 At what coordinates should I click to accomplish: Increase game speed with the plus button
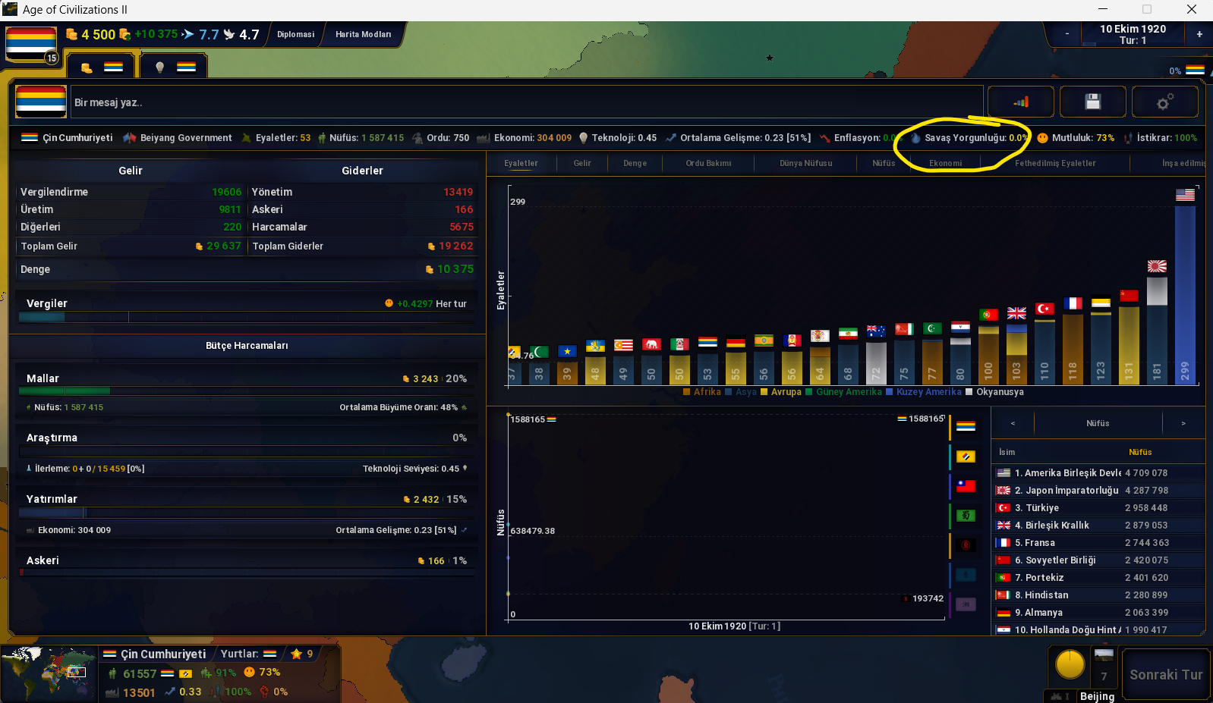1199,34
